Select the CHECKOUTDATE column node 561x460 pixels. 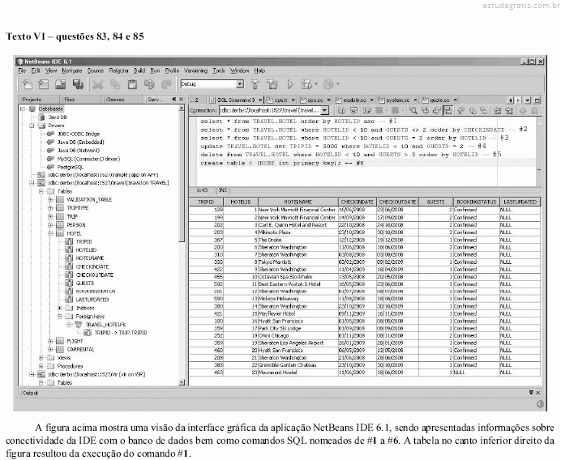pyautogui.click(x=95, y=275)
